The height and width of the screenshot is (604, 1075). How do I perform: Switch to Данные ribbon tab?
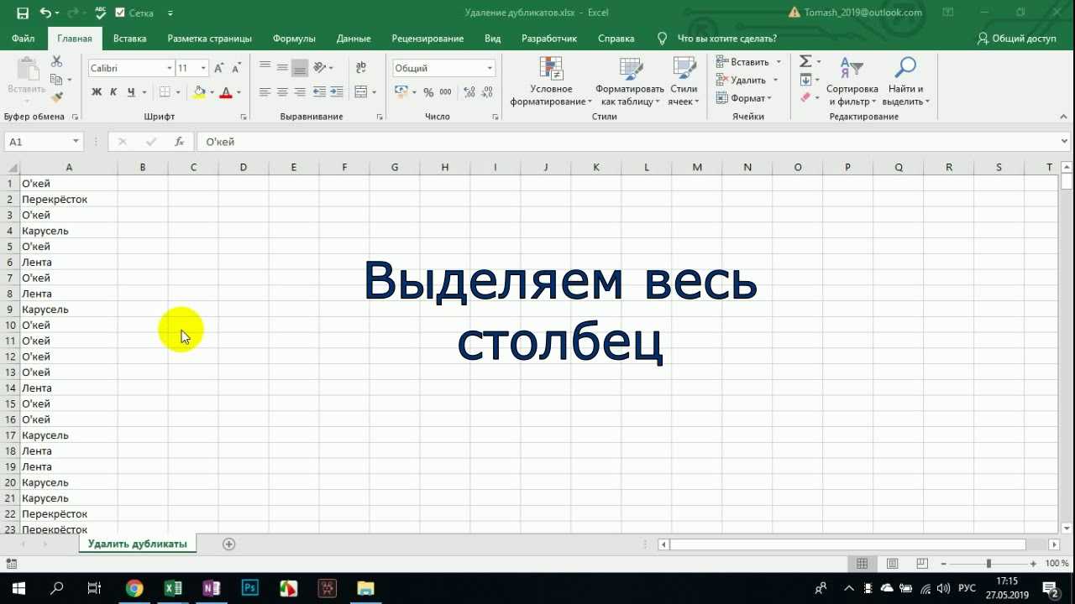[354, 39]
